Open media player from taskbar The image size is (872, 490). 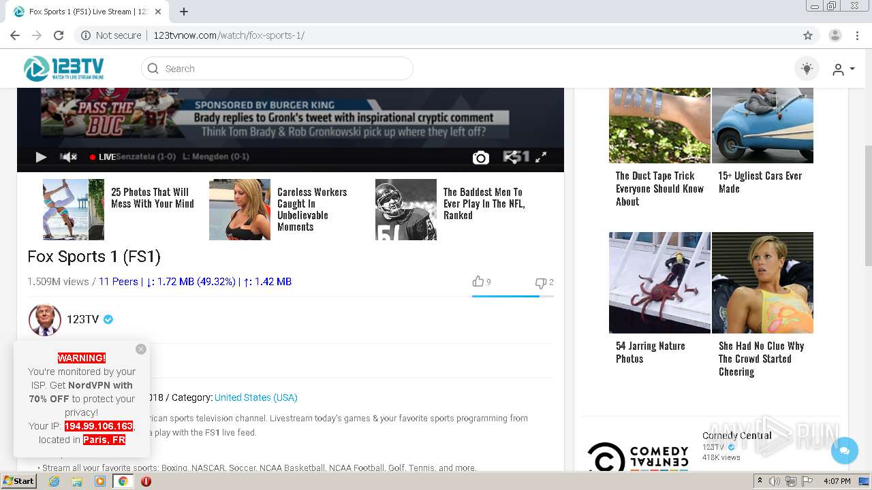point(100,481)
